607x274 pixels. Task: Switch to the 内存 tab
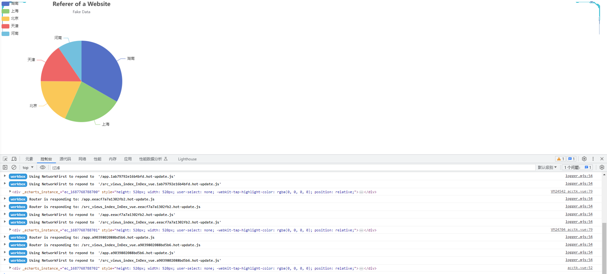113,159
